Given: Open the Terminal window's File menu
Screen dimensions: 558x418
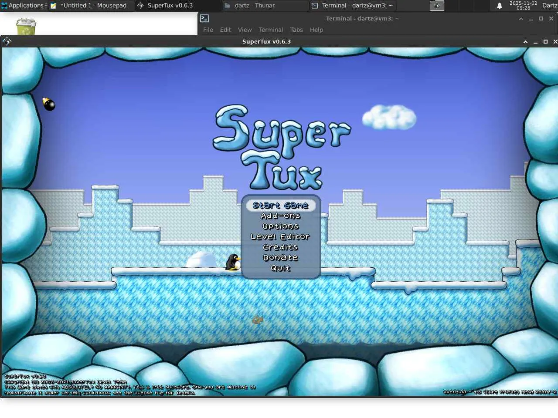Looking at the screenshot, I should 208,30.
